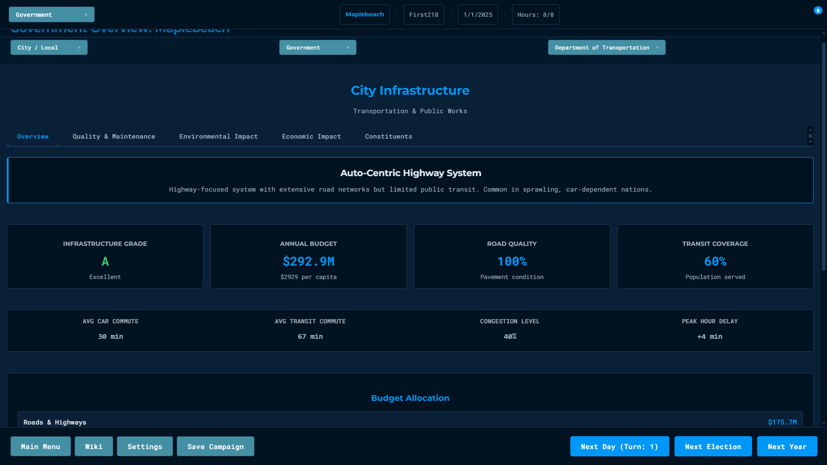The image size is (827, 465).
Task: Expand the City / Local level dropdown
Action: [x=49, y=47]
